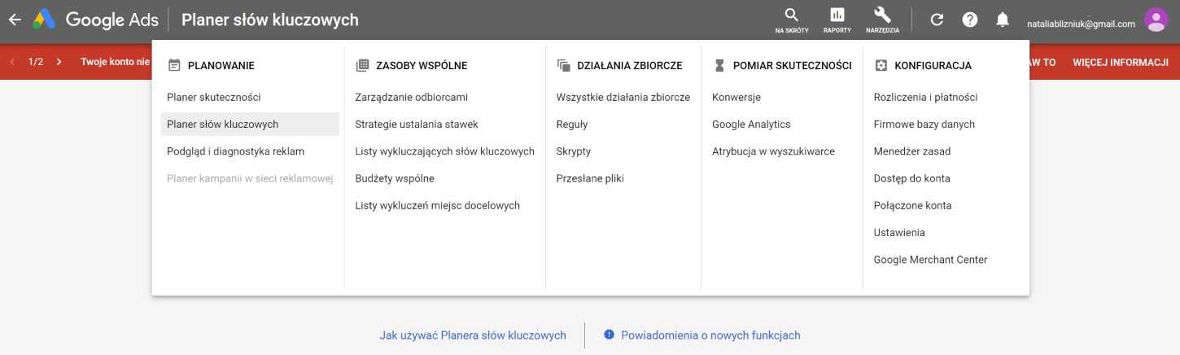This screenshot has width=1180, height=355.
Task: Open the help question mark icon
Action: tap(969, 20)
